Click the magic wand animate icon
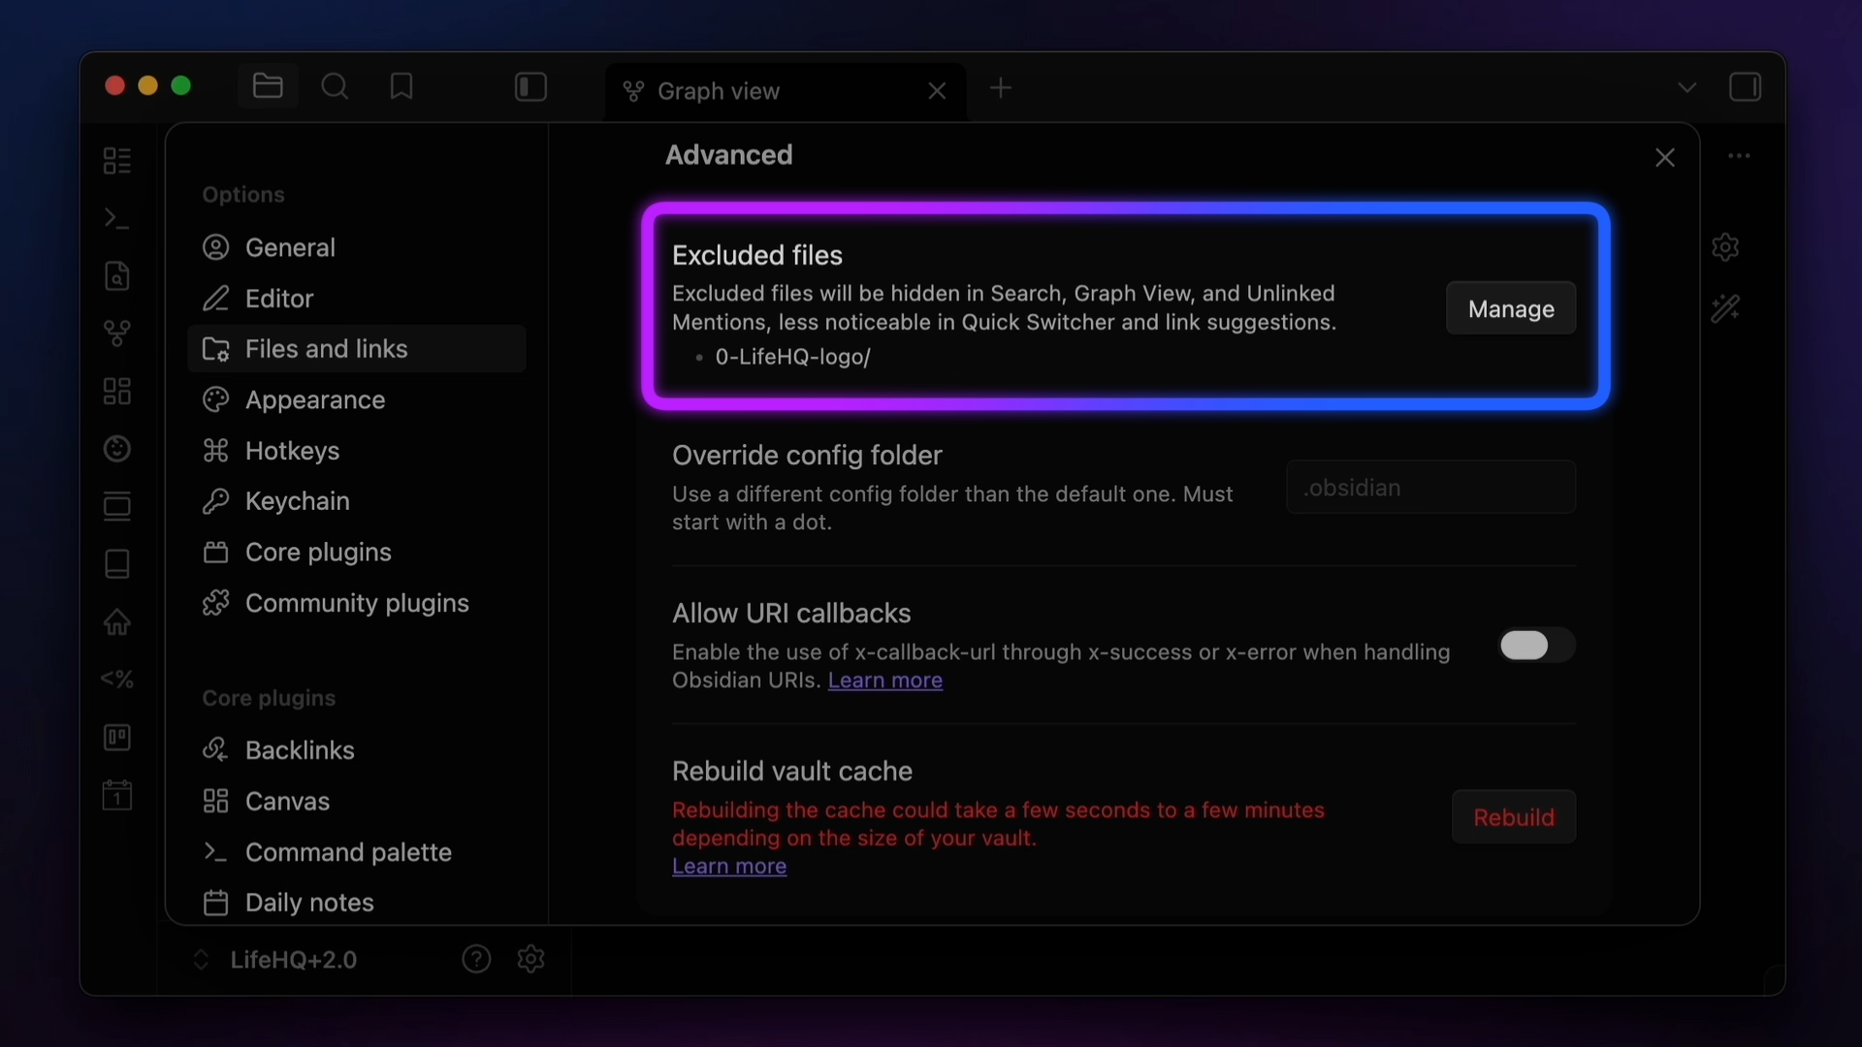The width and height of the screenshot is (1862, 1047). pyautogui.click(x=1725, y=309)
